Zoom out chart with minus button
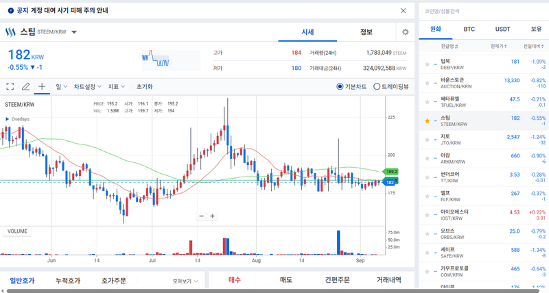Image resolution: width=549 pixels, height=293 pixels. click(x=201, y=216)
